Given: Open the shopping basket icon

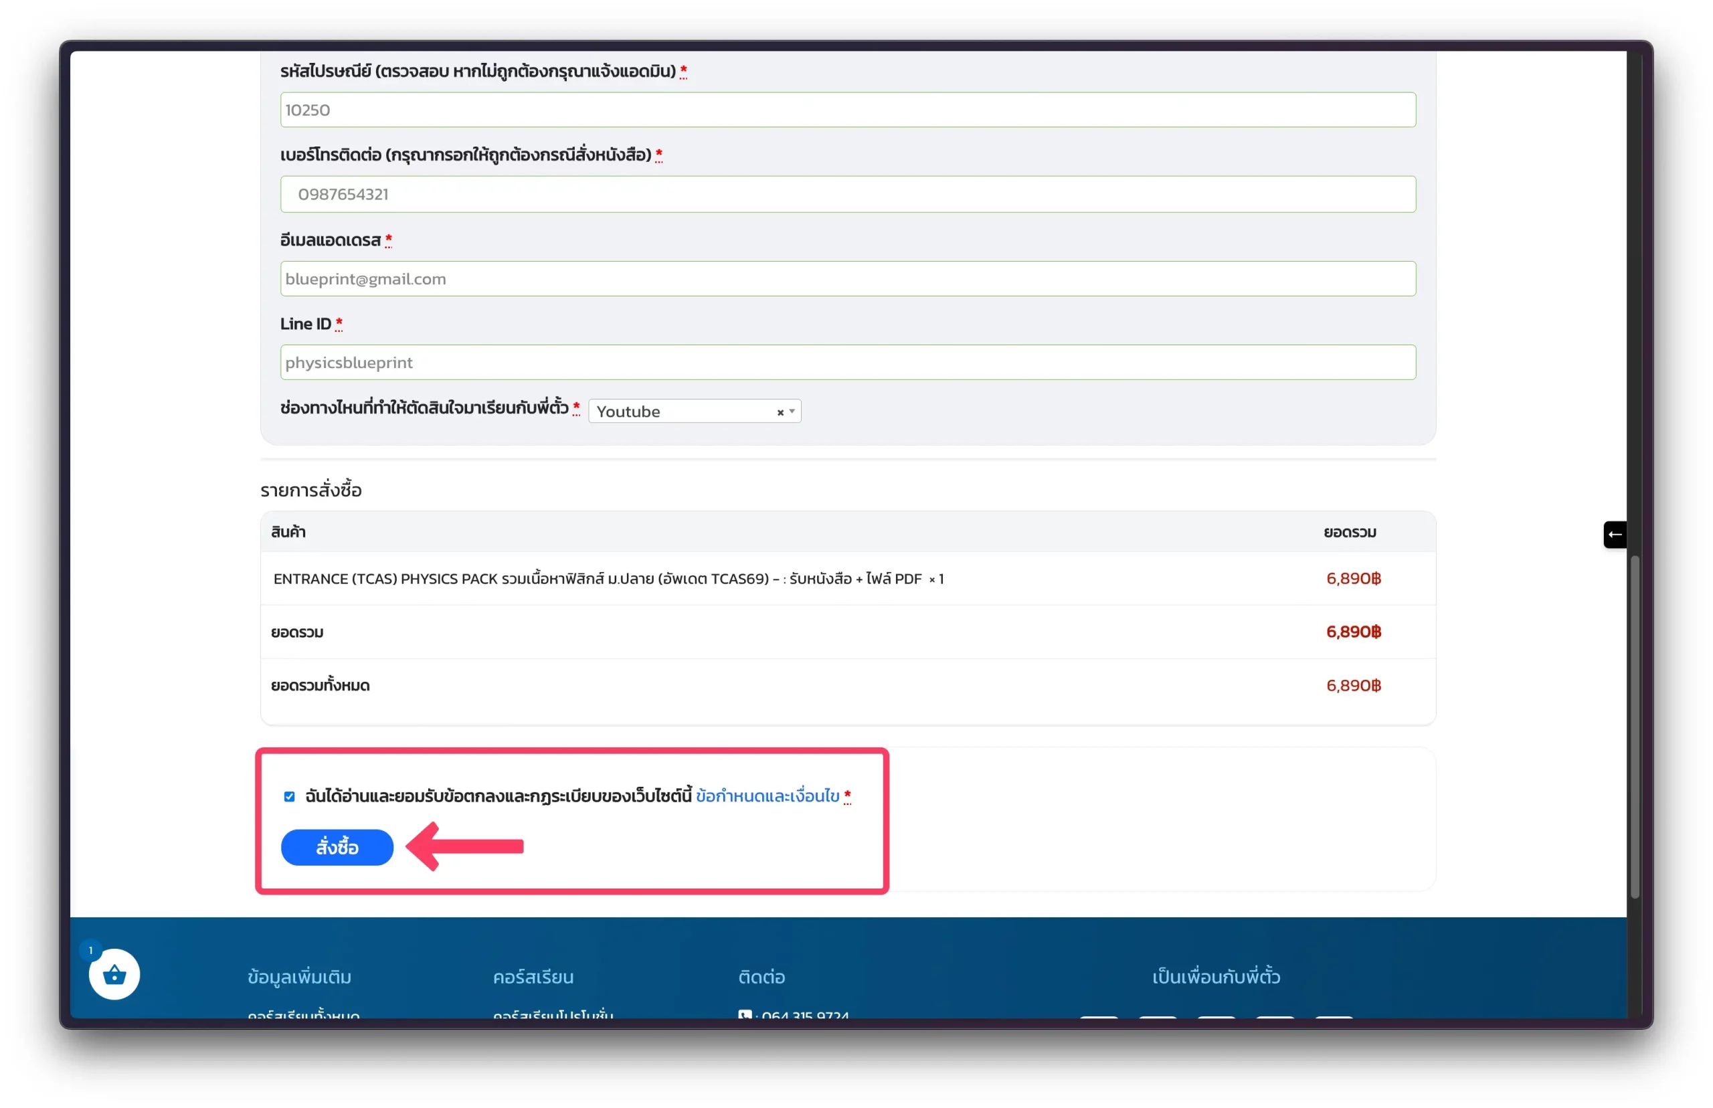Looking at the screenshot, I should pyautogui.click(x=114, y=974).
